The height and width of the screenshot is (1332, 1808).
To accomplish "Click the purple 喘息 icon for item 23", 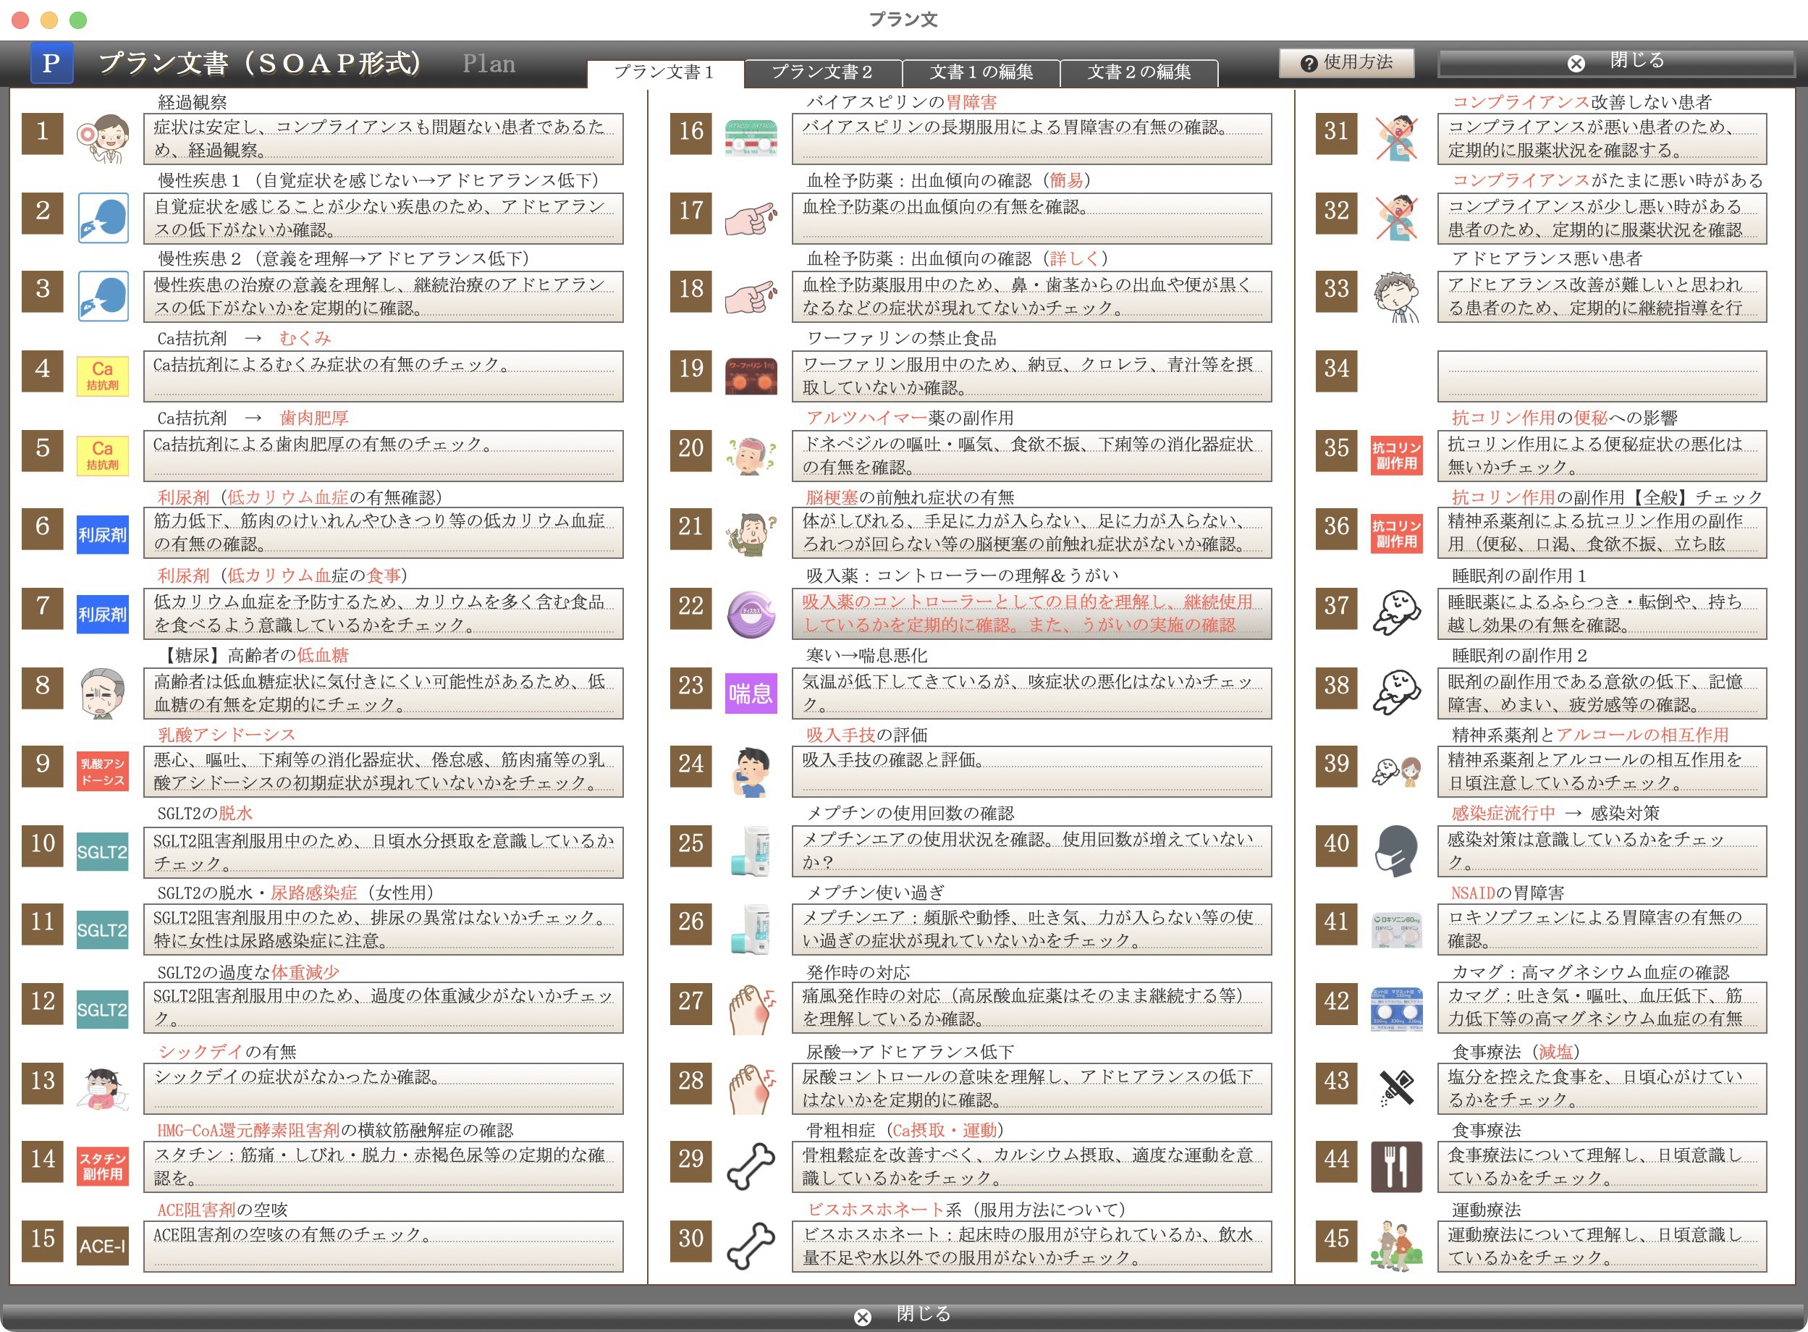I will coord(751,693).
